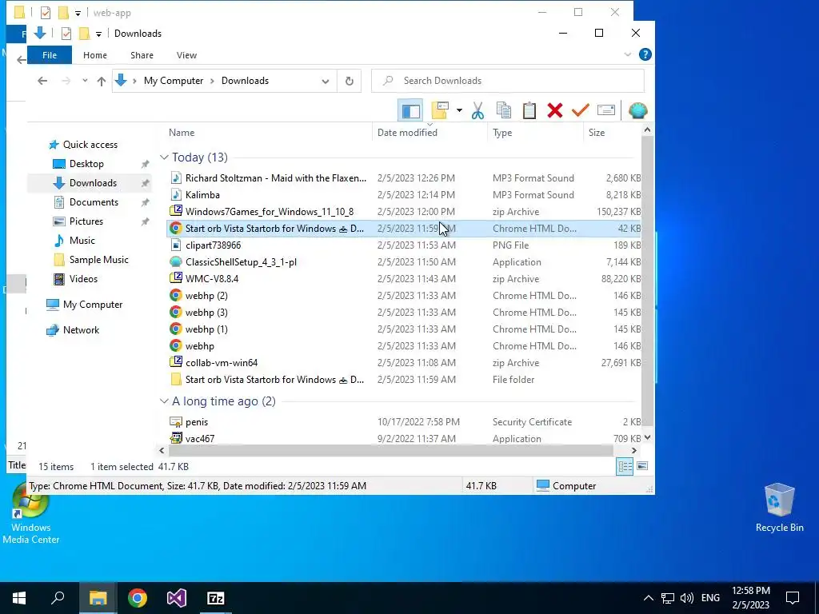
Task: Select Windows7Games_for_Windows_11_10_8 zip file
Action: [404, 211]
